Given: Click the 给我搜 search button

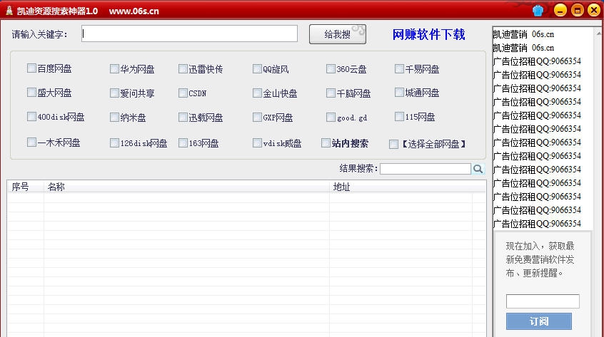Looking at the screenshot, I should click(x=338, y=34).
